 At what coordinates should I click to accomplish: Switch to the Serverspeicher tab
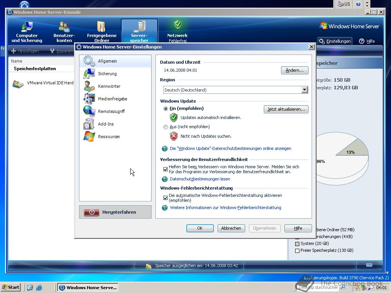(x=139, y=31)
